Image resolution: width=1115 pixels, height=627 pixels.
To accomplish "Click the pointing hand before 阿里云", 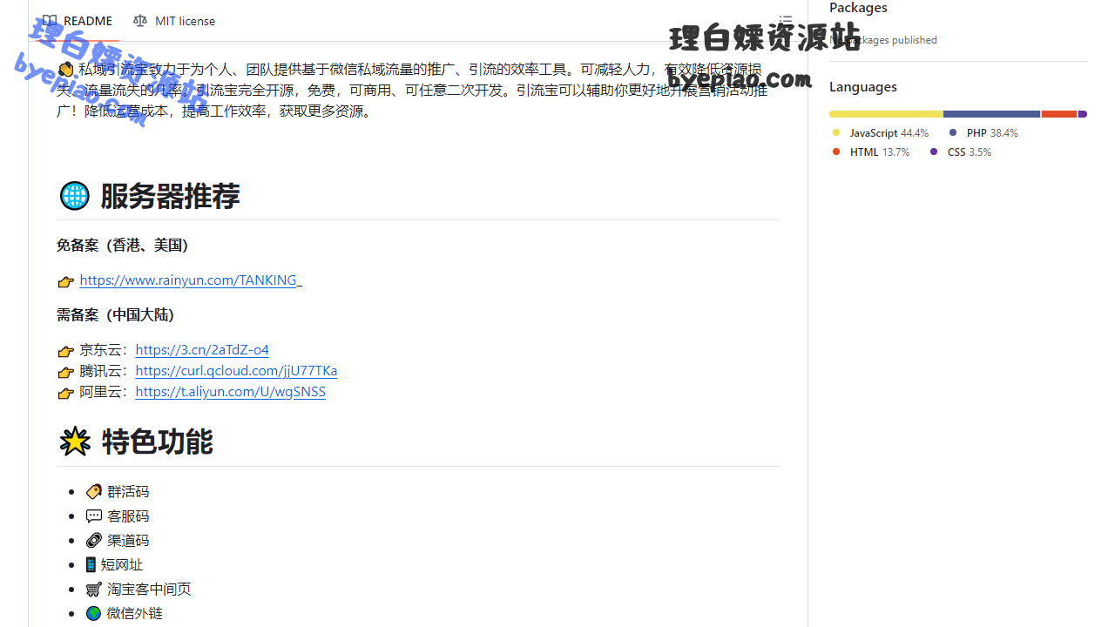I will pos(66,393).
